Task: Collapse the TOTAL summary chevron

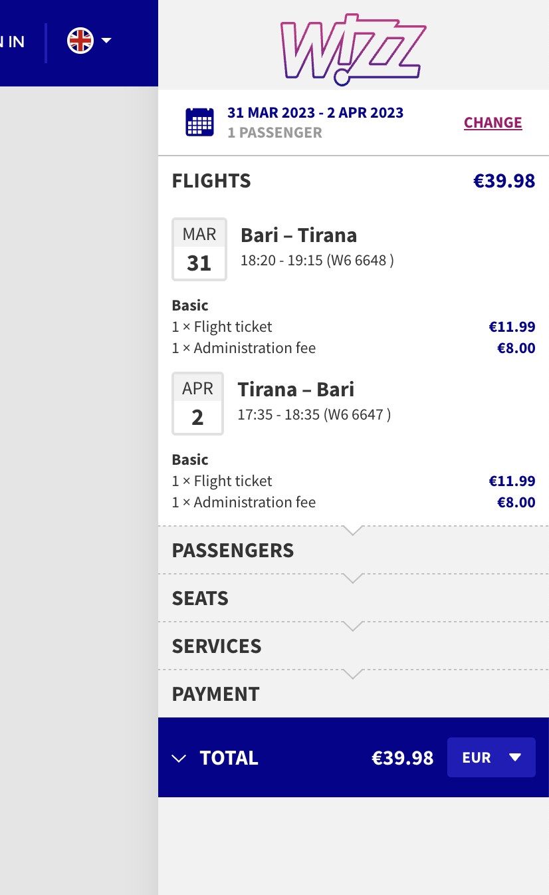Action: 179,758
